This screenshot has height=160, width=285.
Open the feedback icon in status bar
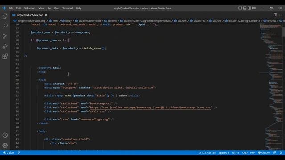pos(275,153)
